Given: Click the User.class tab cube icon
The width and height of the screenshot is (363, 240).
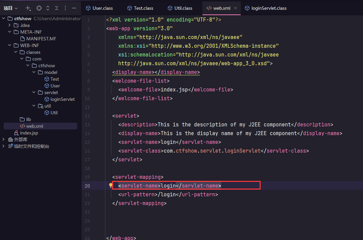Looking at the screenshot, I should click(88, 8).
